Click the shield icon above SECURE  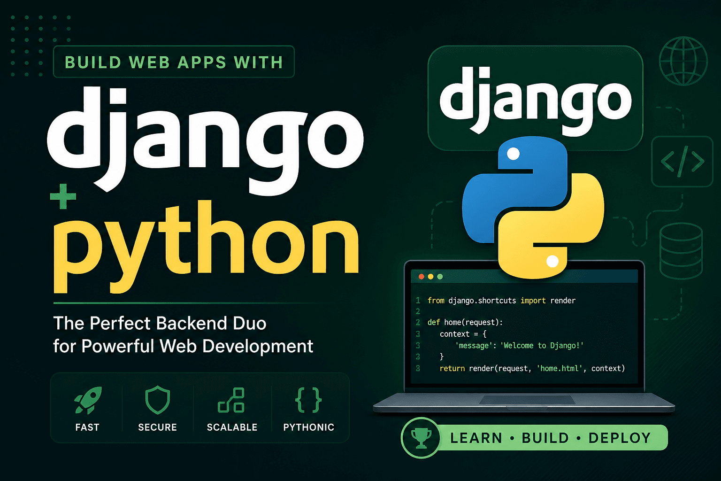click(x=157, y=400)
